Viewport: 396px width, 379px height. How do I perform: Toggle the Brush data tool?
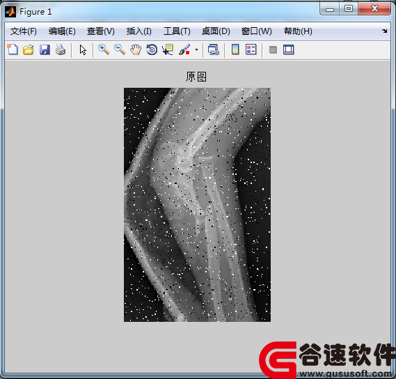coord(184,49)
